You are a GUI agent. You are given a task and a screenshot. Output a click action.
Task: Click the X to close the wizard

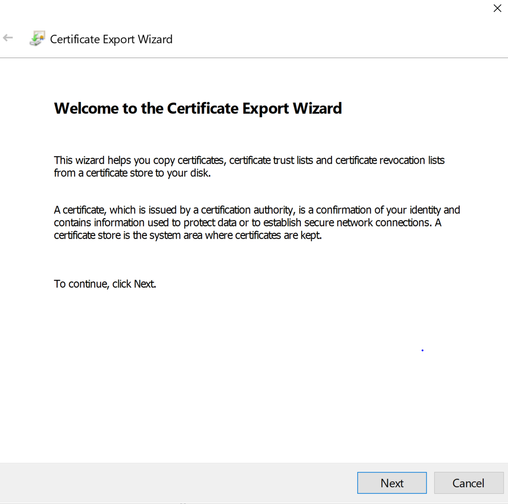497,8
